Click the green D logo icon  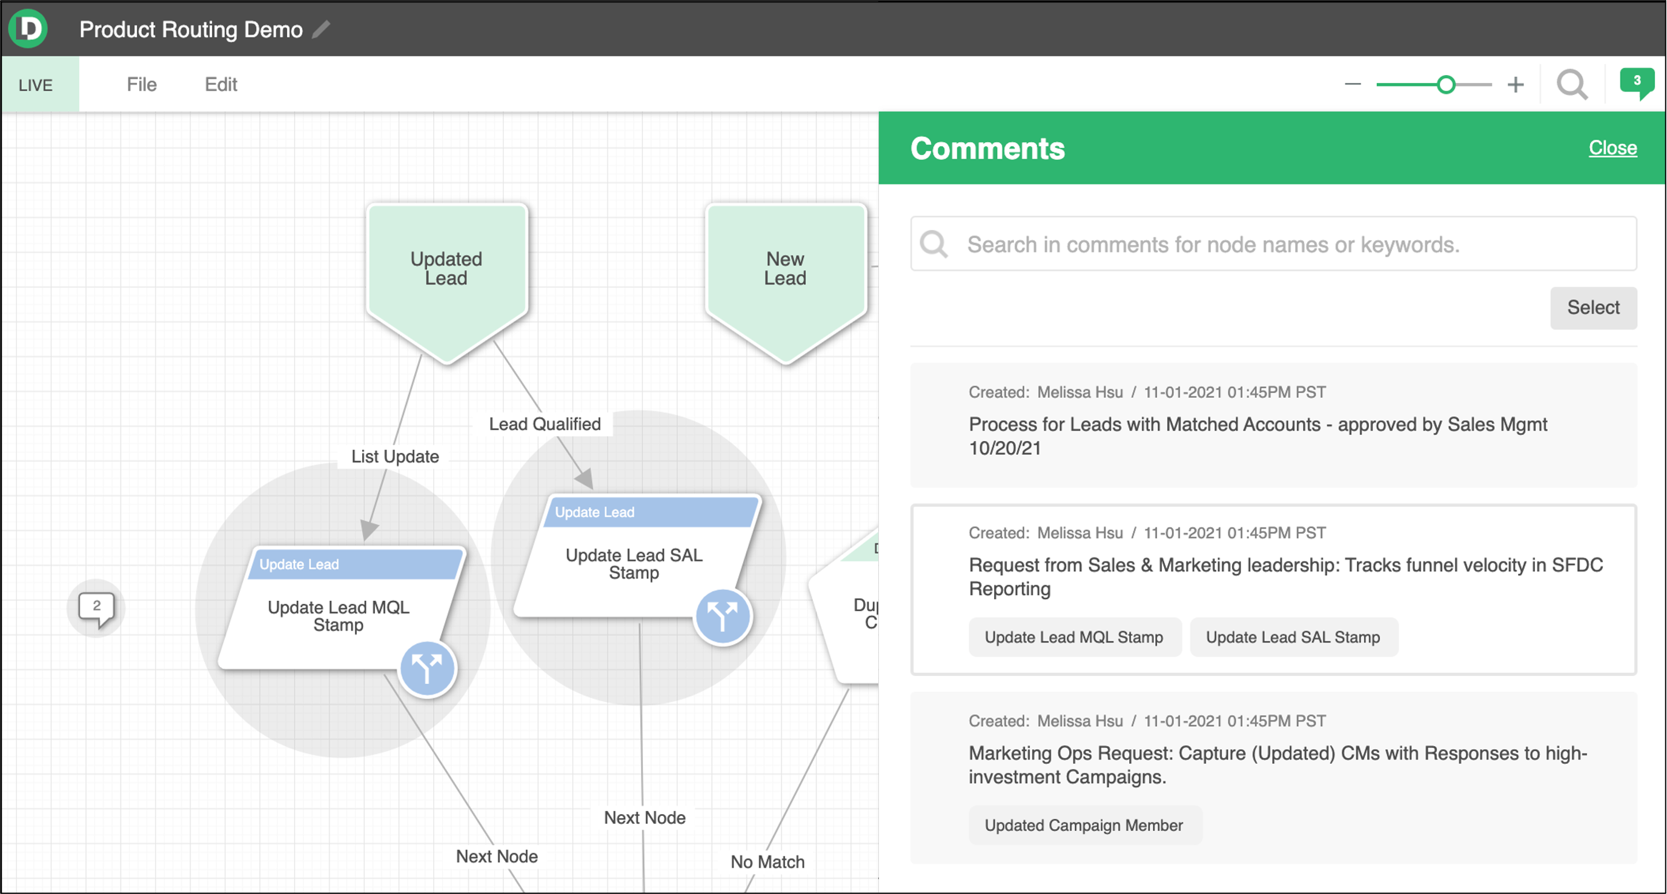click(28, 28)
